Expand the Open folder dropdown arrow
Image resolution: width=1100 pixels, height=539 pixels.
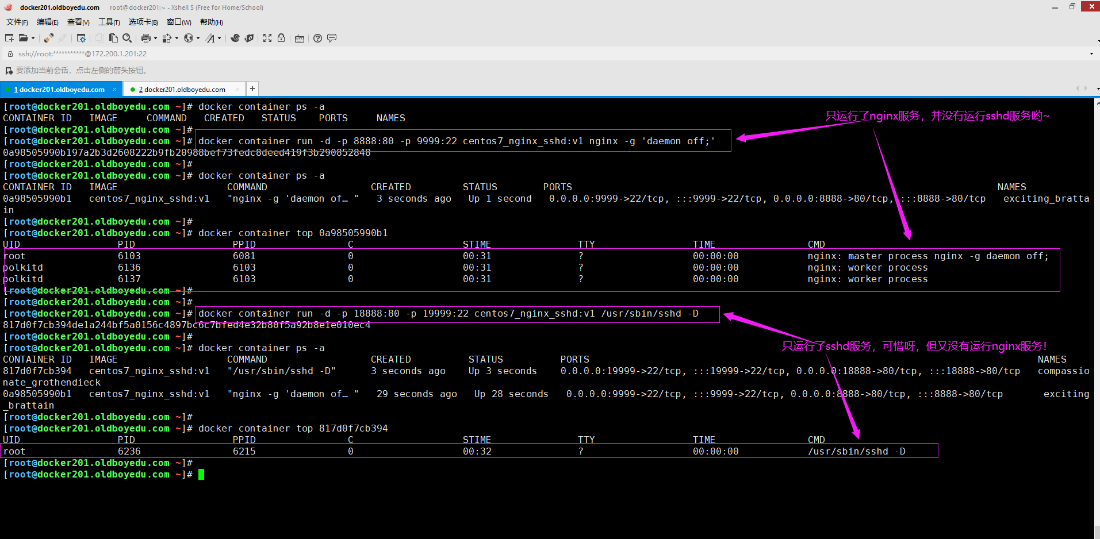pyautogui.click(x=33, y=38)
